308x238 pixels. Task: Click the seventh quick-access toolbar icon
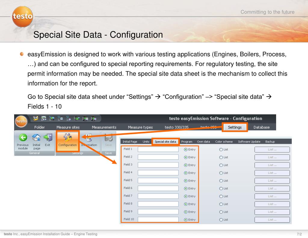pyautogui.click(x=85, y=118)
